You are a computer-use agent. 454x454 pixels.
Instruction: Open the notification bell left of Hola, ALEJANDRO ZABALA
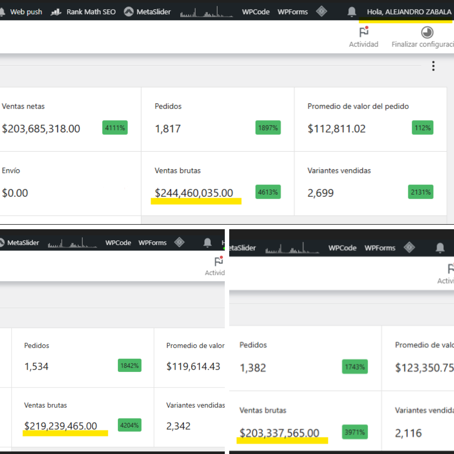pyautogui.click(x=352, y=12)
